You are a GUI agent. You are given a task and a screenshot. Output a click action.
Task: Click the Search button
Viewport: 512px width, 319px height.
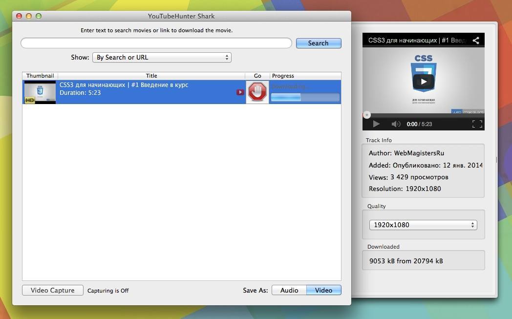[319, 43]
